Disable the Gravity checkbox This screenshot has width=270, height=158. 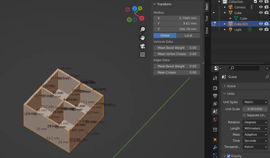[229, 156]
